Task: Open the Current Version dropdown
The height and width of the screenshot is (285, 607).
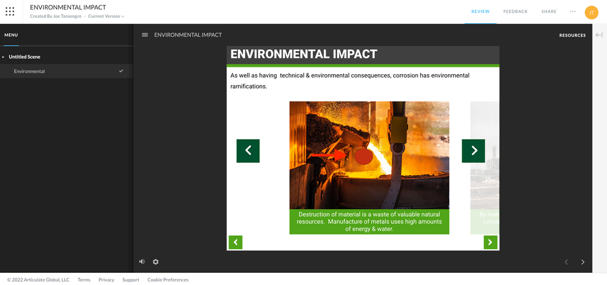Action: 106,16
